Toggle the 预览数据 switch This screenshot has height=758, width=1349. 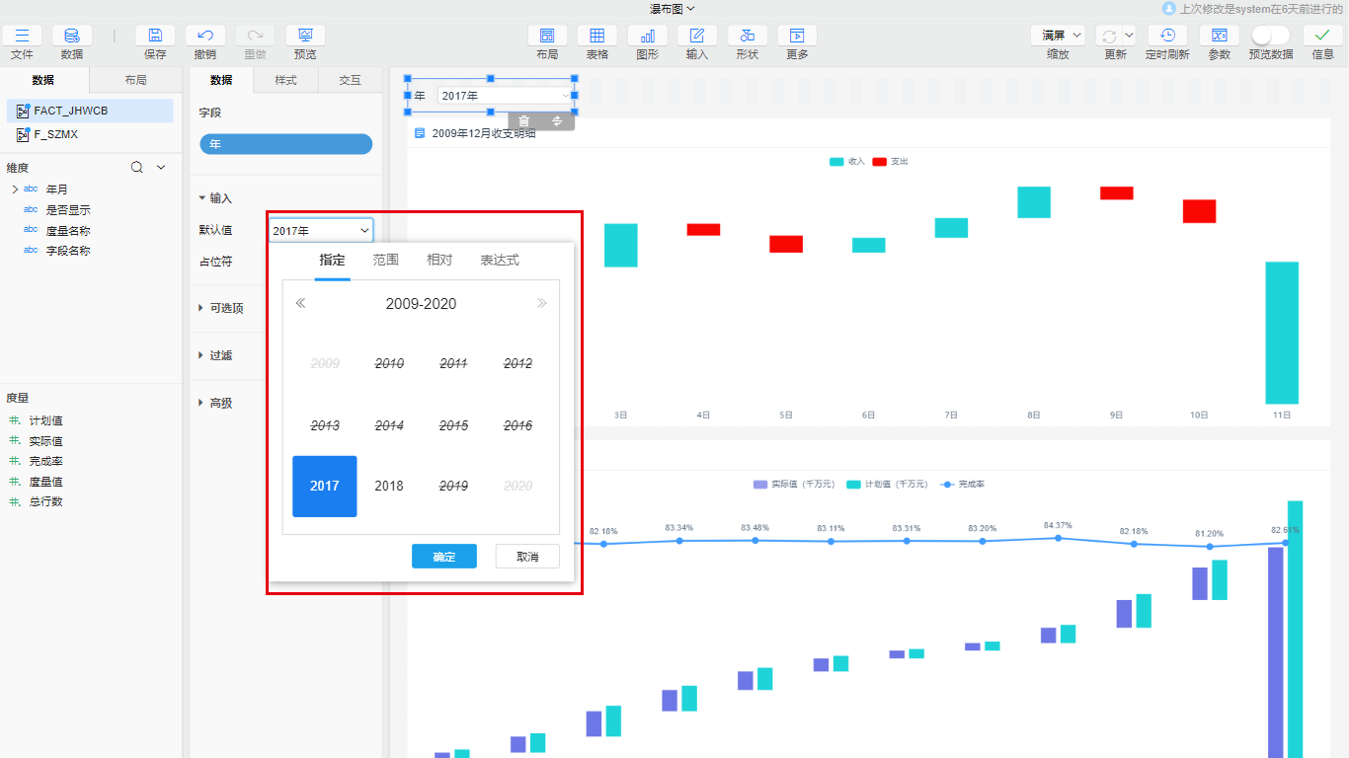1270,36
